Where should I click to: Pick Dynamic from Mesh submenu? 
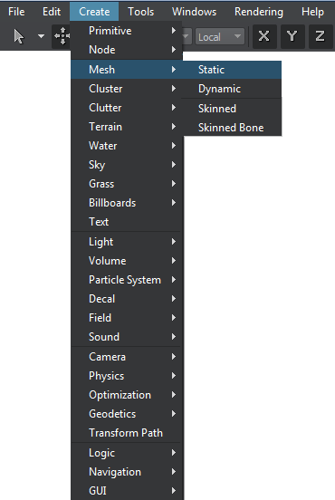coord(232,89)
